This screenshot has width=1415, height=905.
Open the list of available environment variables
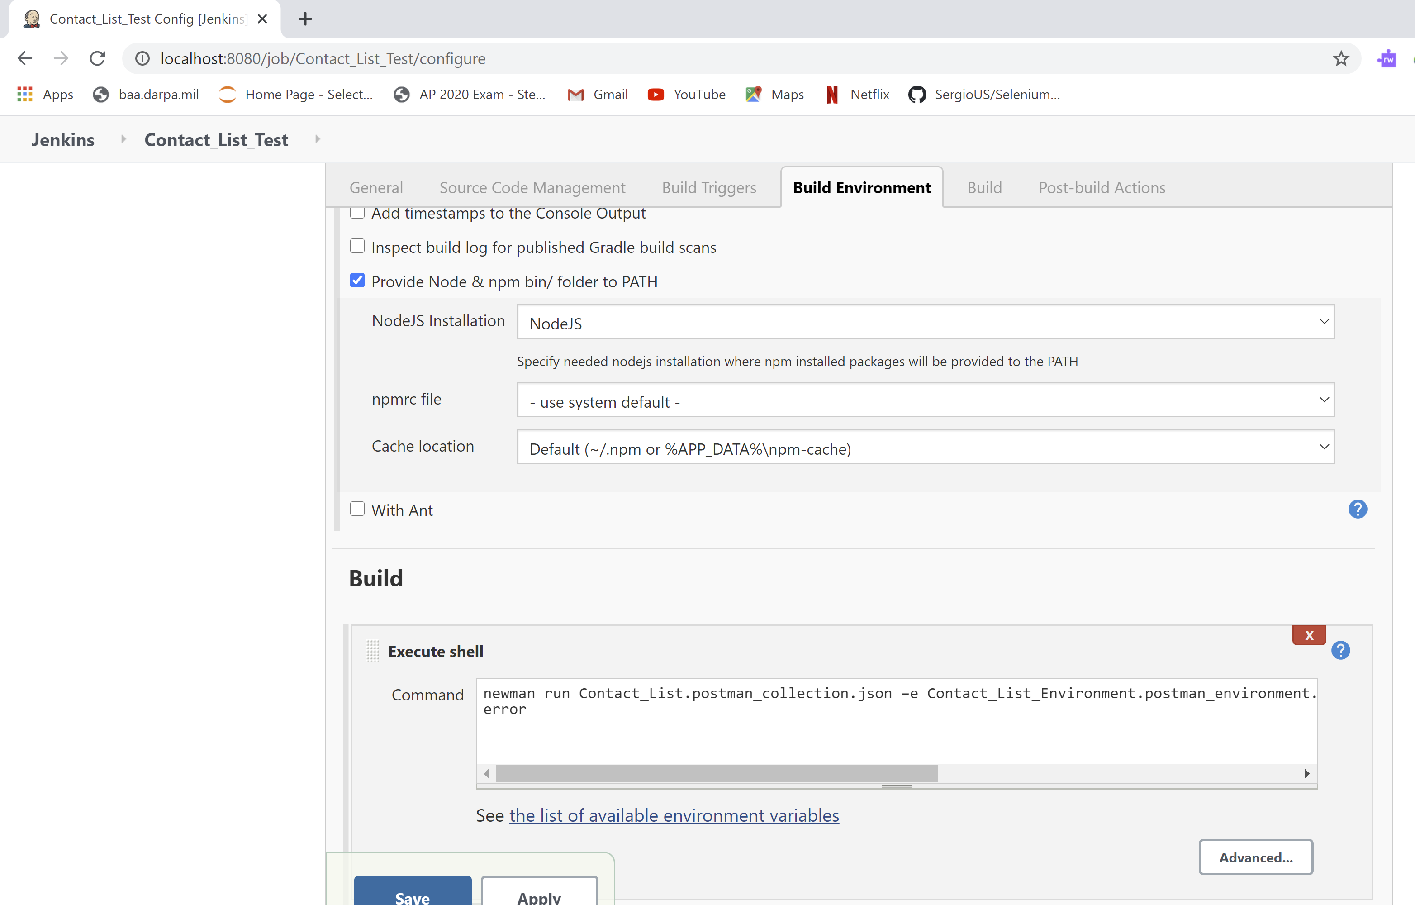click(x=674, y=815)
